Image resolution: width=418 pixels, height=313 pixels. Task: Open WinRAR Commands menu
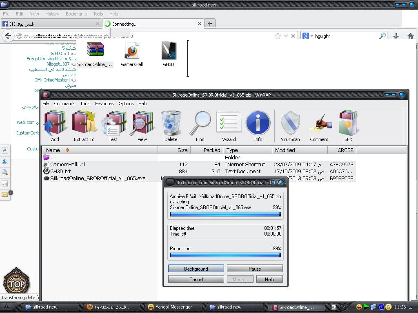[64, 104]
